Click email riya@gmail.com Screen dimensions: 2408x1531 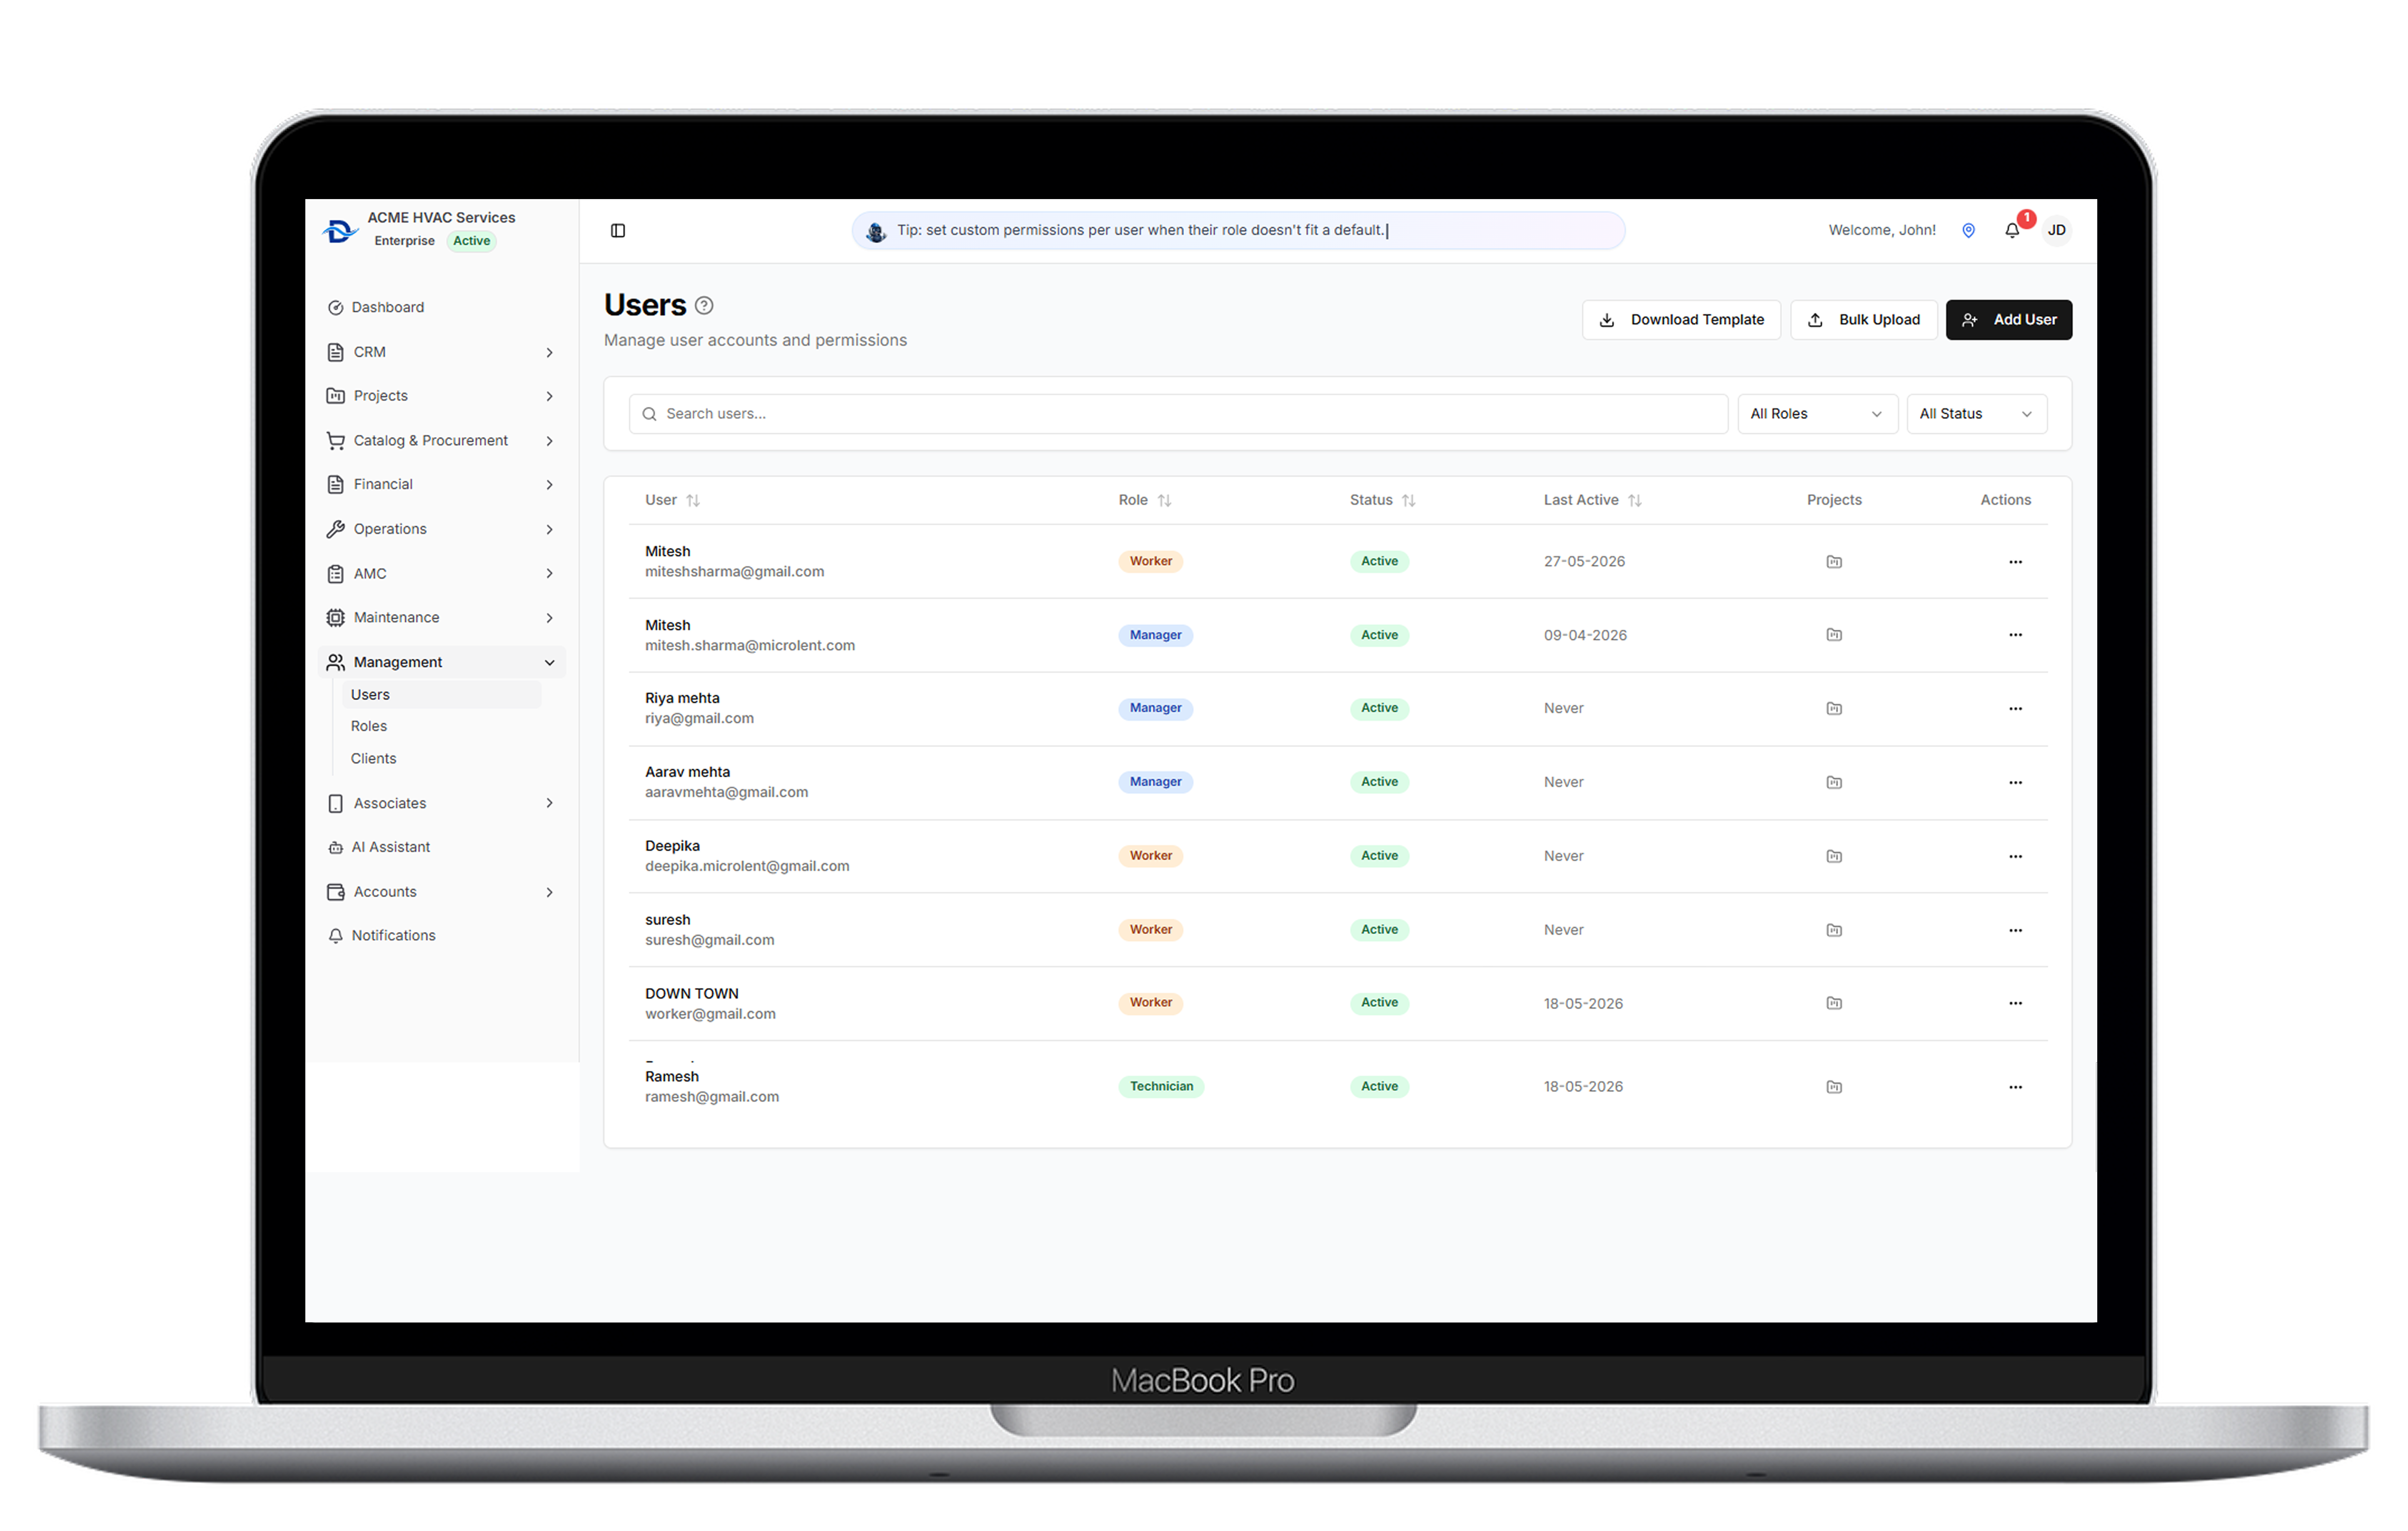(x=699, y=719)
